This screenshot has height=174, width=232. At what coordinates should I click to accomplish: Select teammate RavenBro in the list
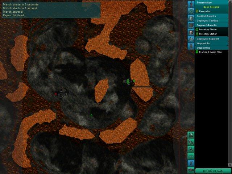point(212,11)
